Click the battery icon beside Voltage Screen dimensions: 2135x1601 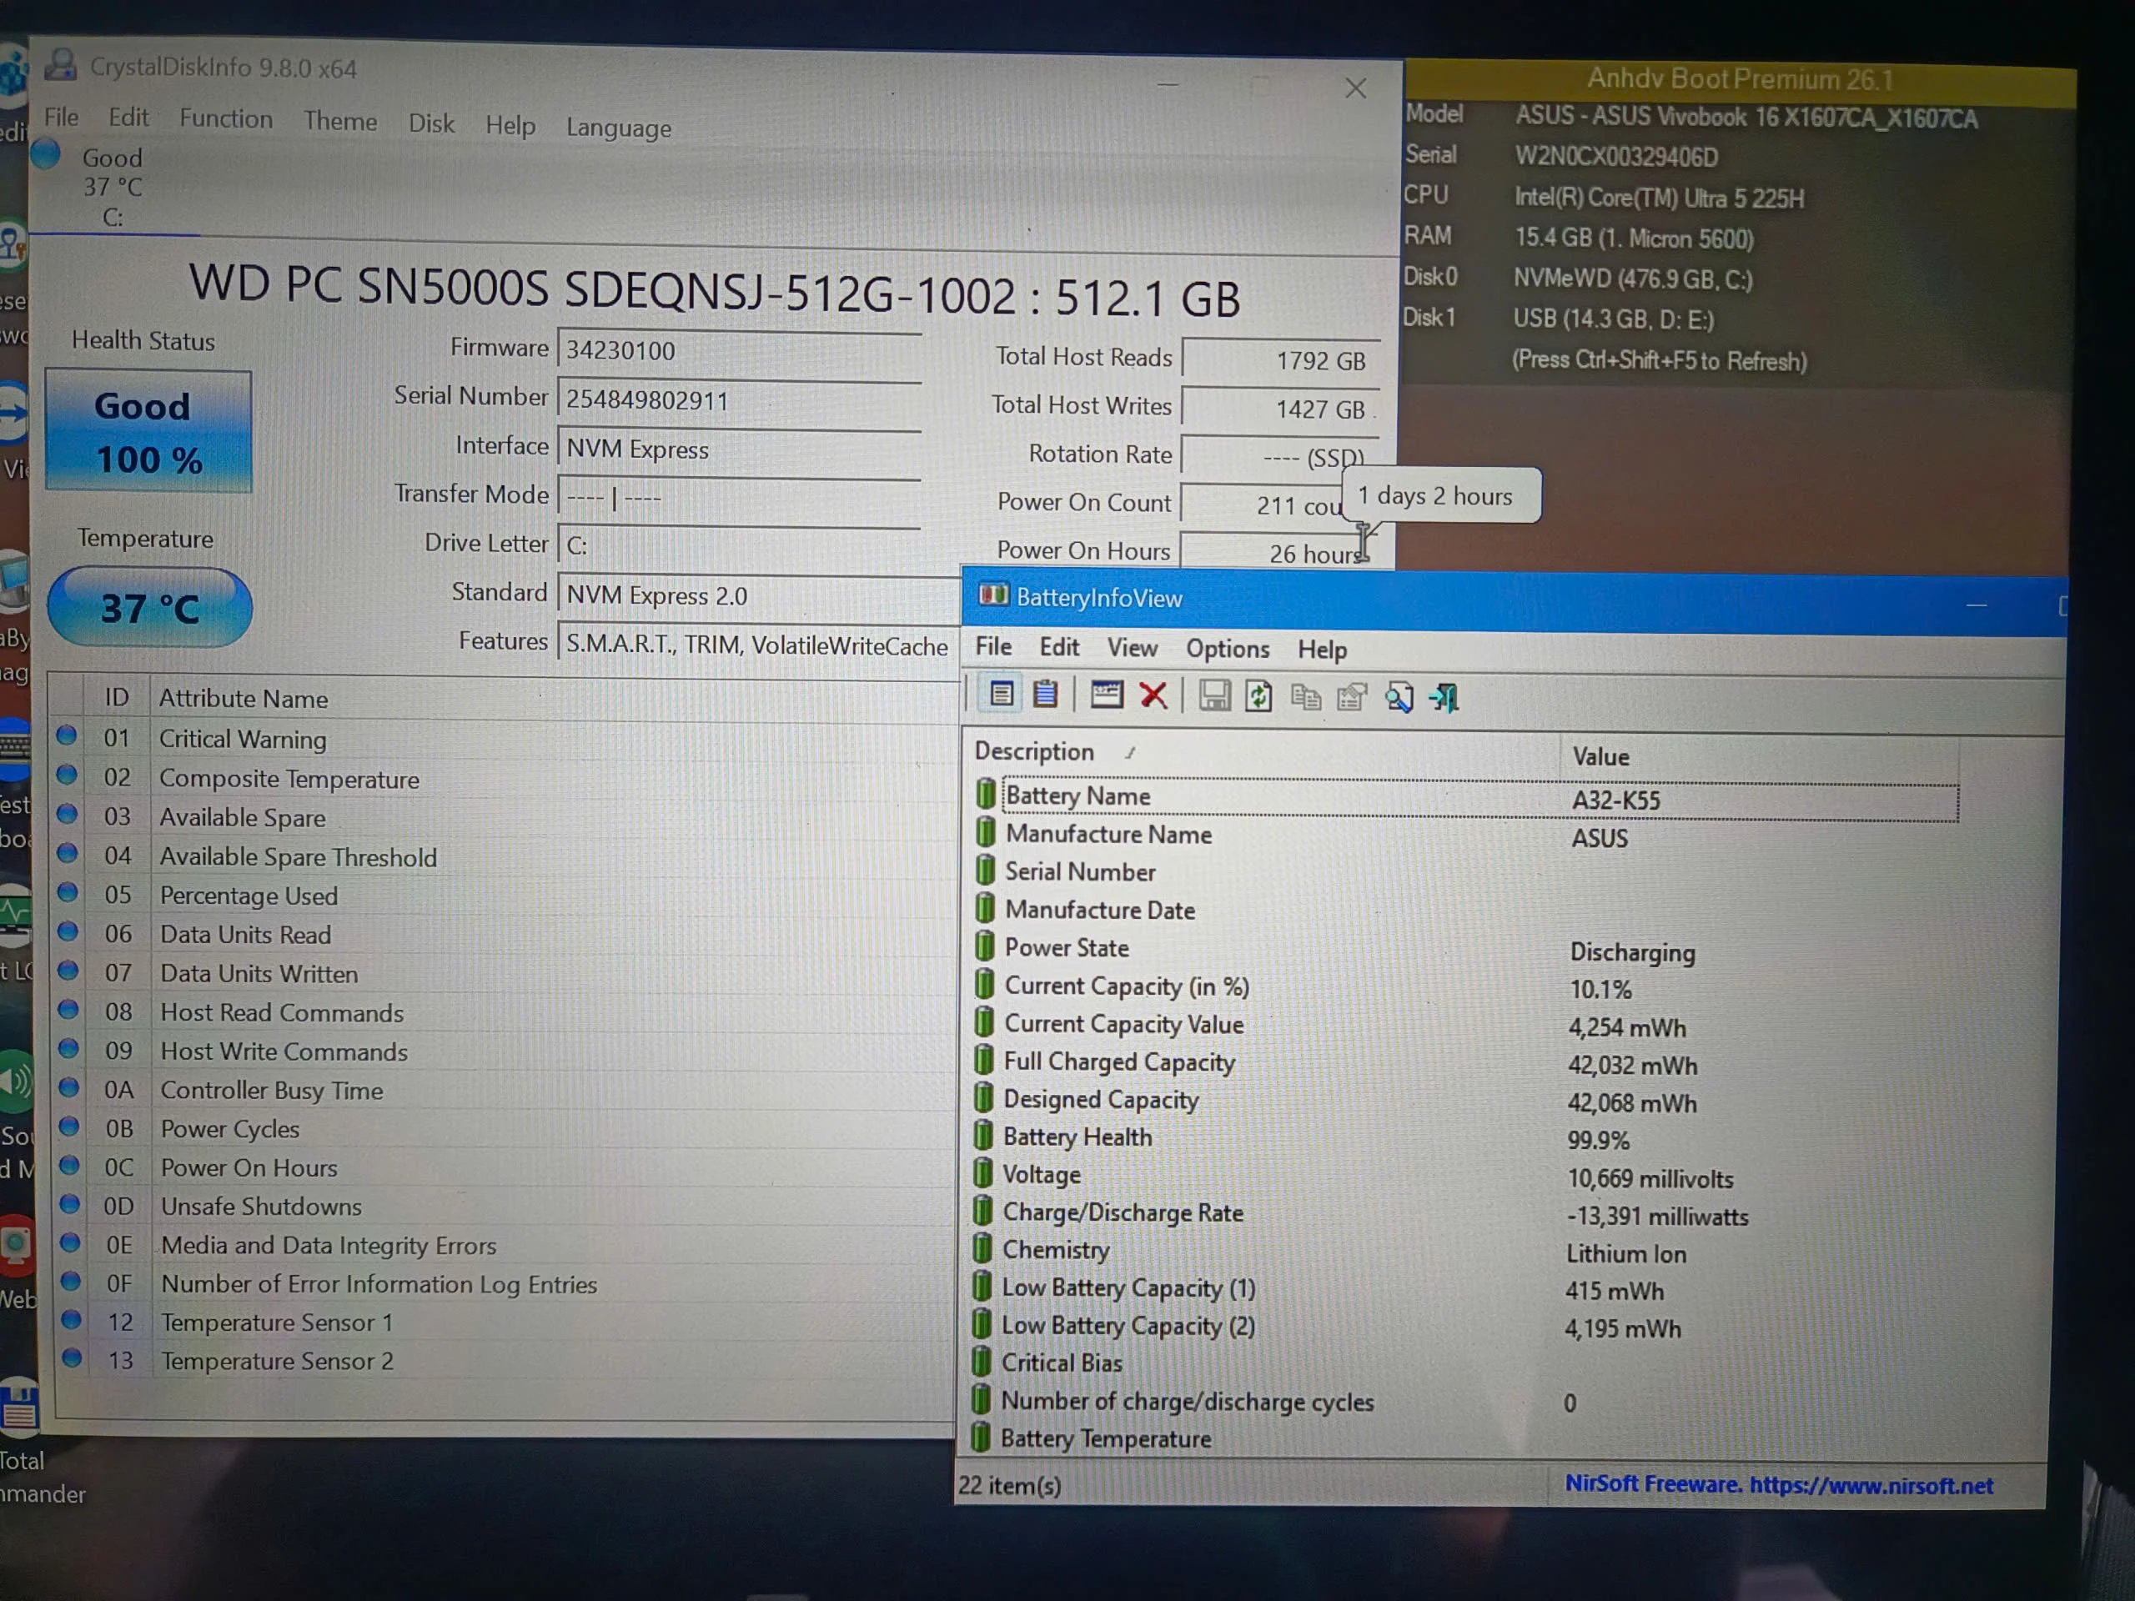[983, 1172]
